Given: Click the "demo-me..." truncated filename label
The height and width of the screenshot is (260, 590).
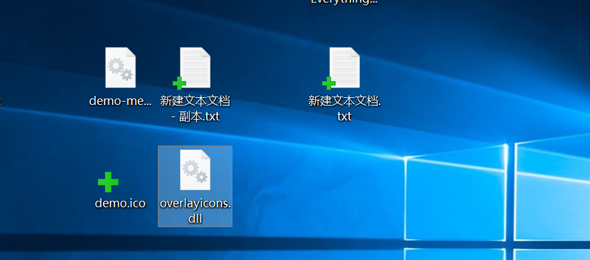Looking at the screenshot, I should [x=120, y=101].
